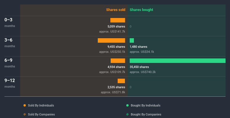The width and height of the screenshot is (230, 118).
Task: Click the 5,059 shares value
Action: click(116, 26)
